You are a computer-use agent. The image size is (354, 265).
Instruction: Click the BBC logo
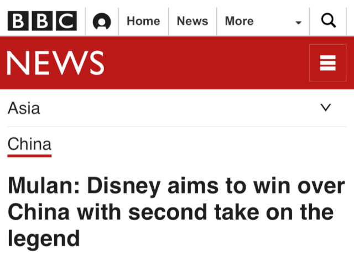coord(42,21)
